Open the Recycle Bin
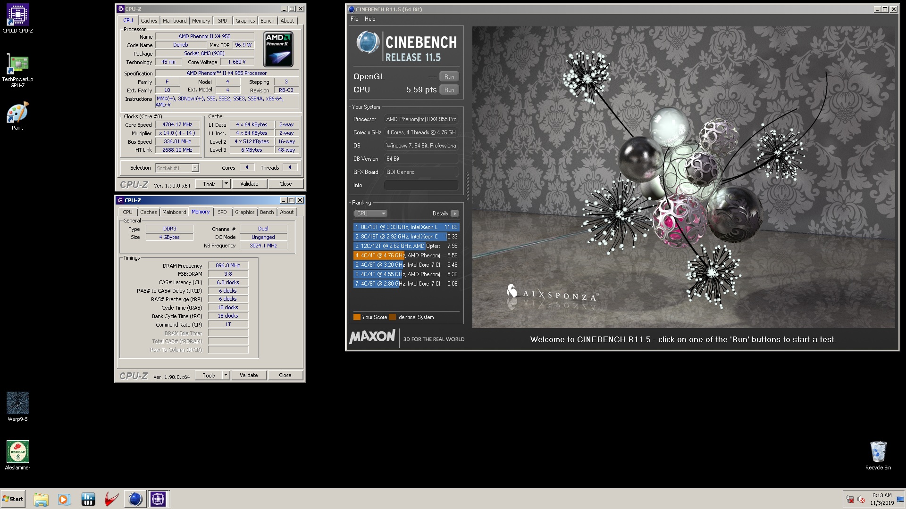Viewport: 906px width, 509px height. [878, 455]
